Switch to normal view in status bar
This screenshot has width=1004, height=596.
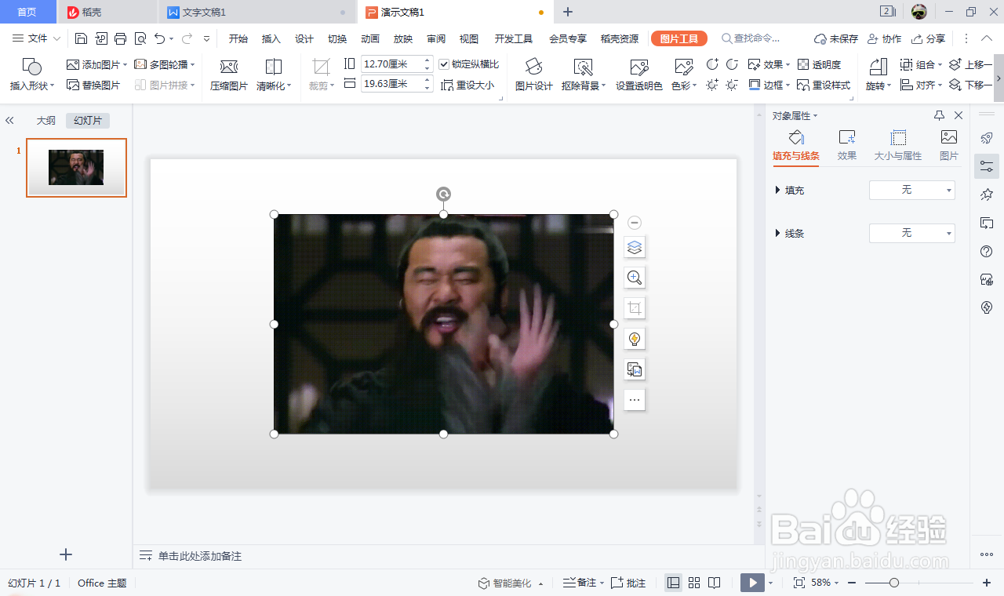(x=673, y=583)
